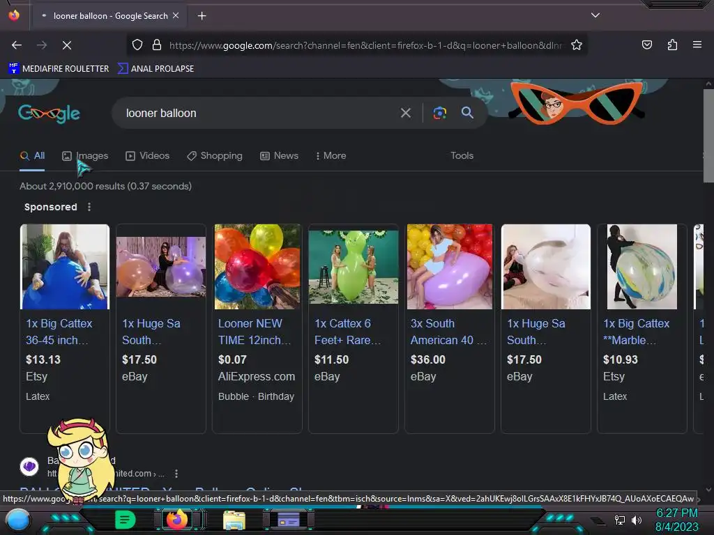Open the $36.00 eBay product thumbnail
Screen dimensions: 714x535
[x=450, y=267]
